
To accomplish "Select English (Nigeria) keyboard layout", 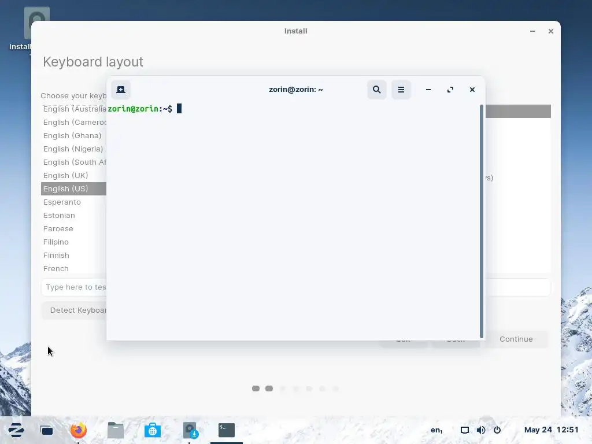I will coord(73,149).
